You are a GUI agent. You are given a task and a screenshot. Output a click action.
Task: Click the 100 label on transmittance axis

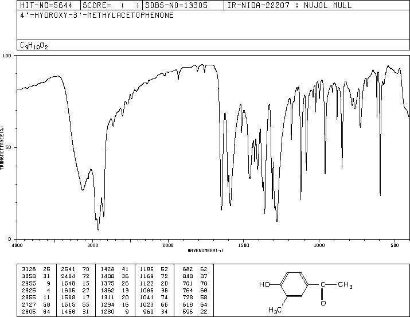[x=7, y=56]
